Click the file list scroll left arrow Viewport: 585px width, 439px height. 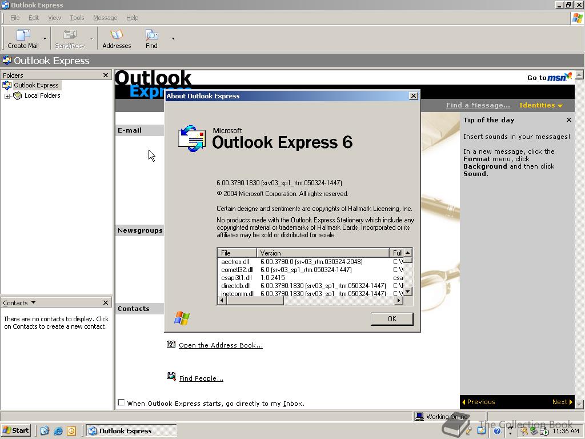click(222, 301)
